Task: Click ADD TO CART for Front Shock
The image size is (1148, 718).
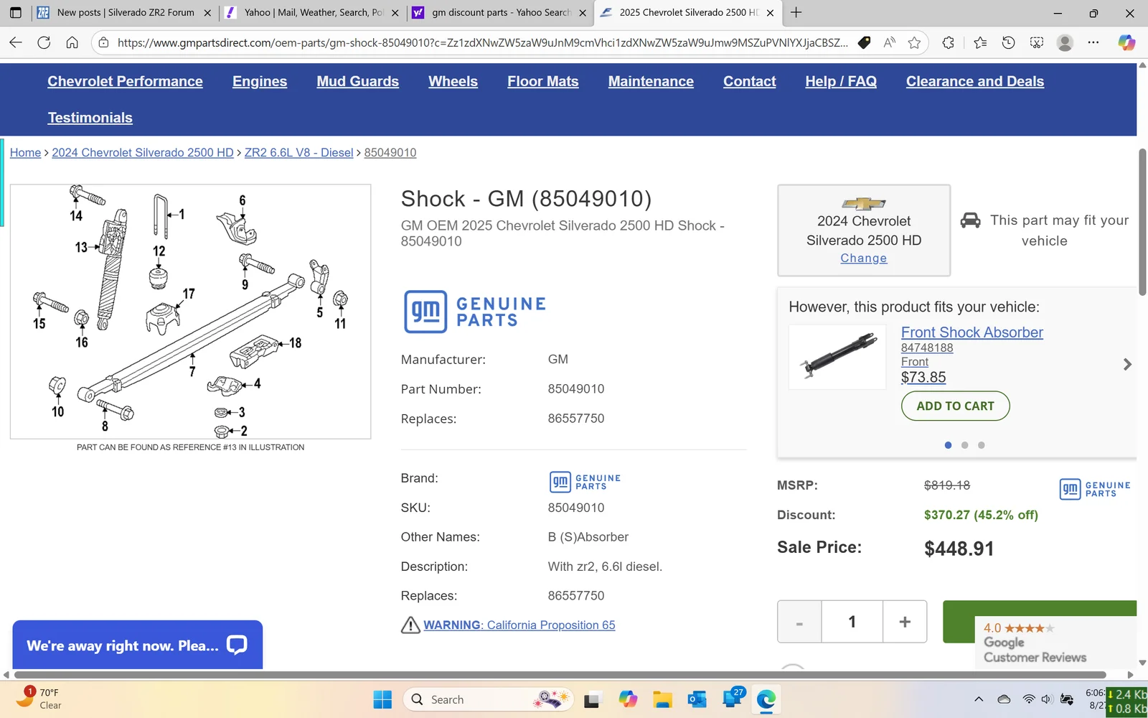Action: click(955, 406)
